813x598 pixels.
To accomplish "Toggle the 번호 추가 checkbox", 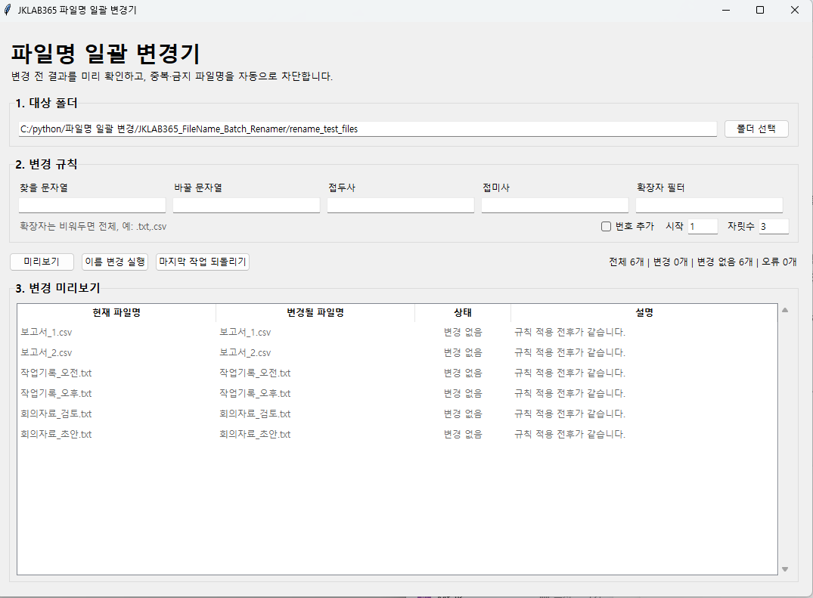I will [606, 227].
